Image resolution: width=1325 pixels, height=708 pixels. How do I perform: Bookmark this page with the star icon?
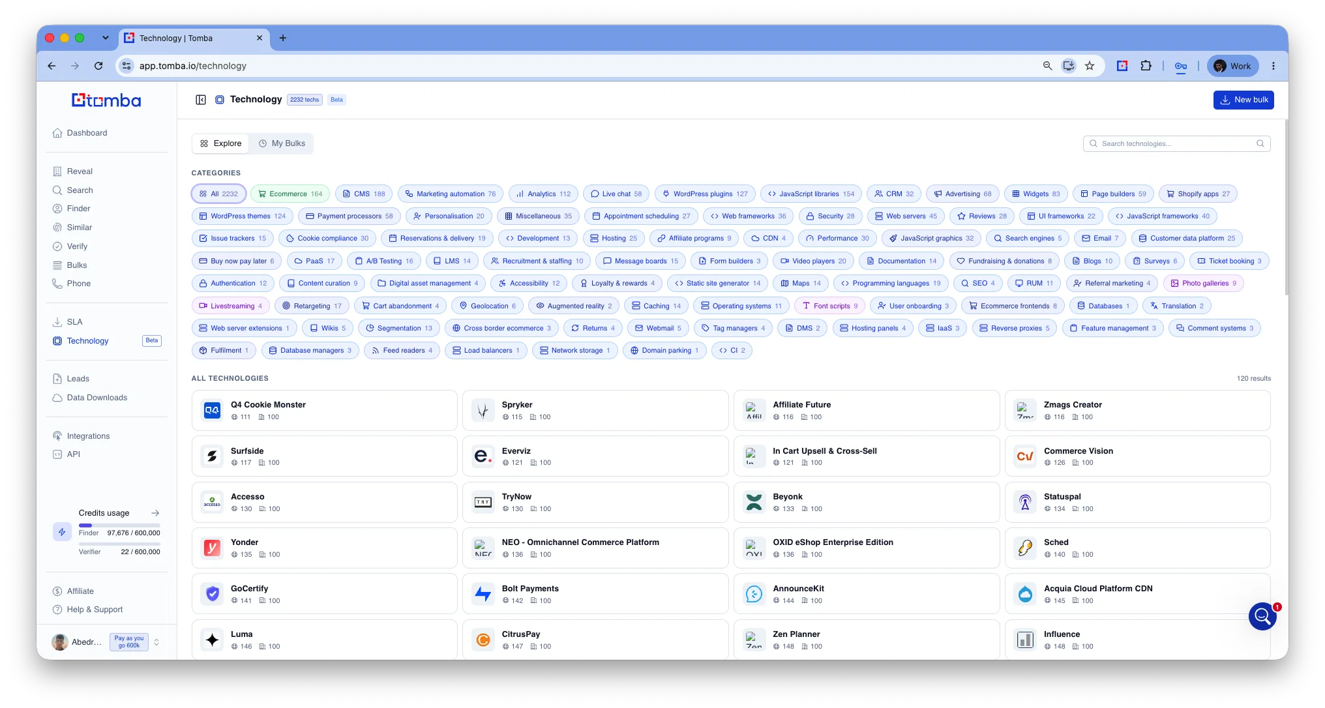click(x=1090, y=66)
